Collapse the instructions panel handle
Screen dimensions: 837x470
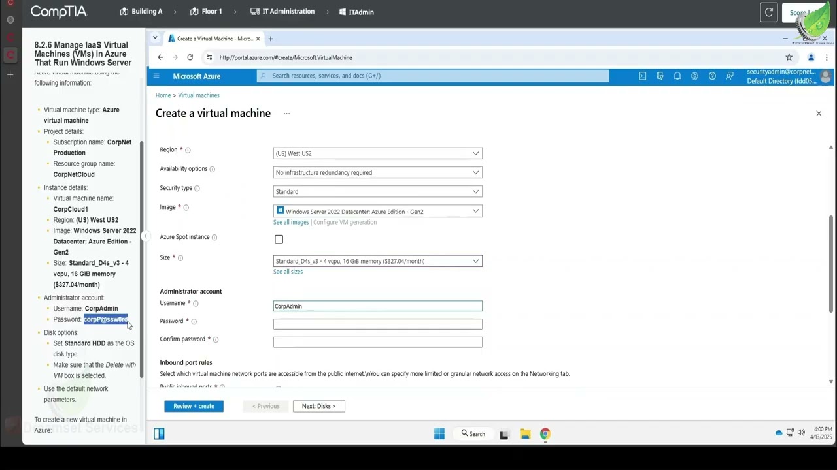pos(146,236)
